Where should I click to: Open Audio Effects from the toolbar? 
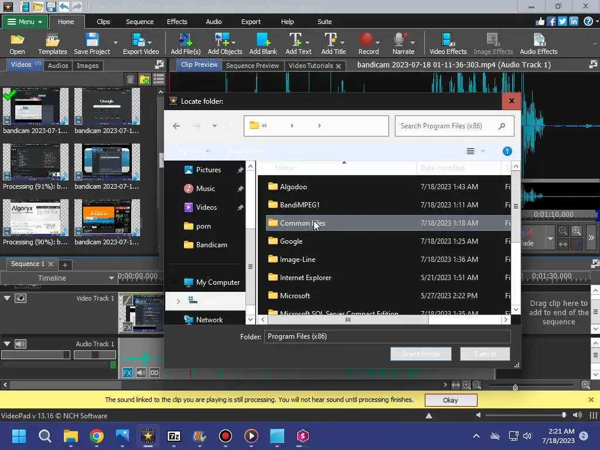538,43
